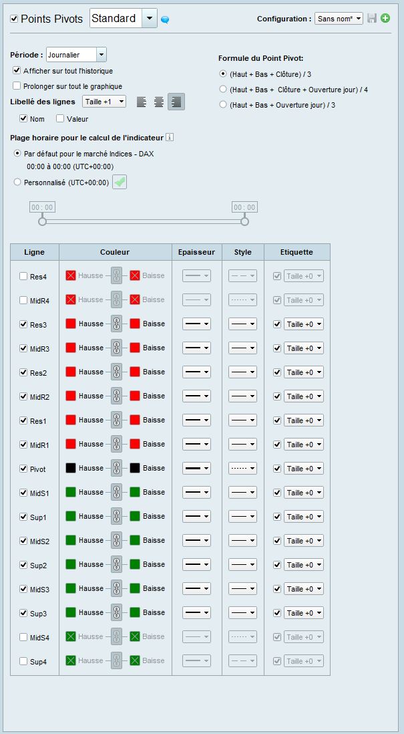
Task: Align line labels to the right
Action: pyautogui.click(x=176, y=102)
